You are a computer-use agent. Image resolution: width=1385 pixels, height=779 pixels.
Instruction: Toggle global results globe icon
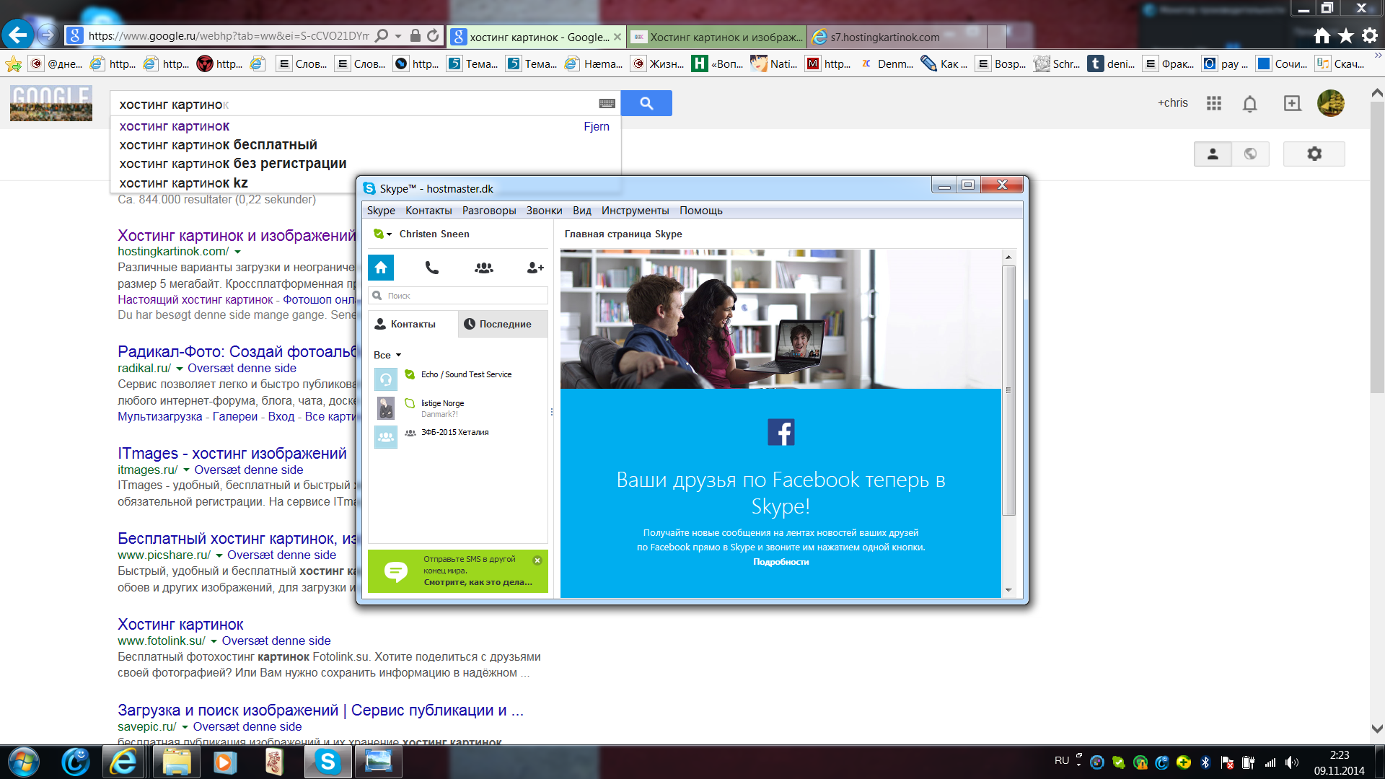pos(1250,154)
